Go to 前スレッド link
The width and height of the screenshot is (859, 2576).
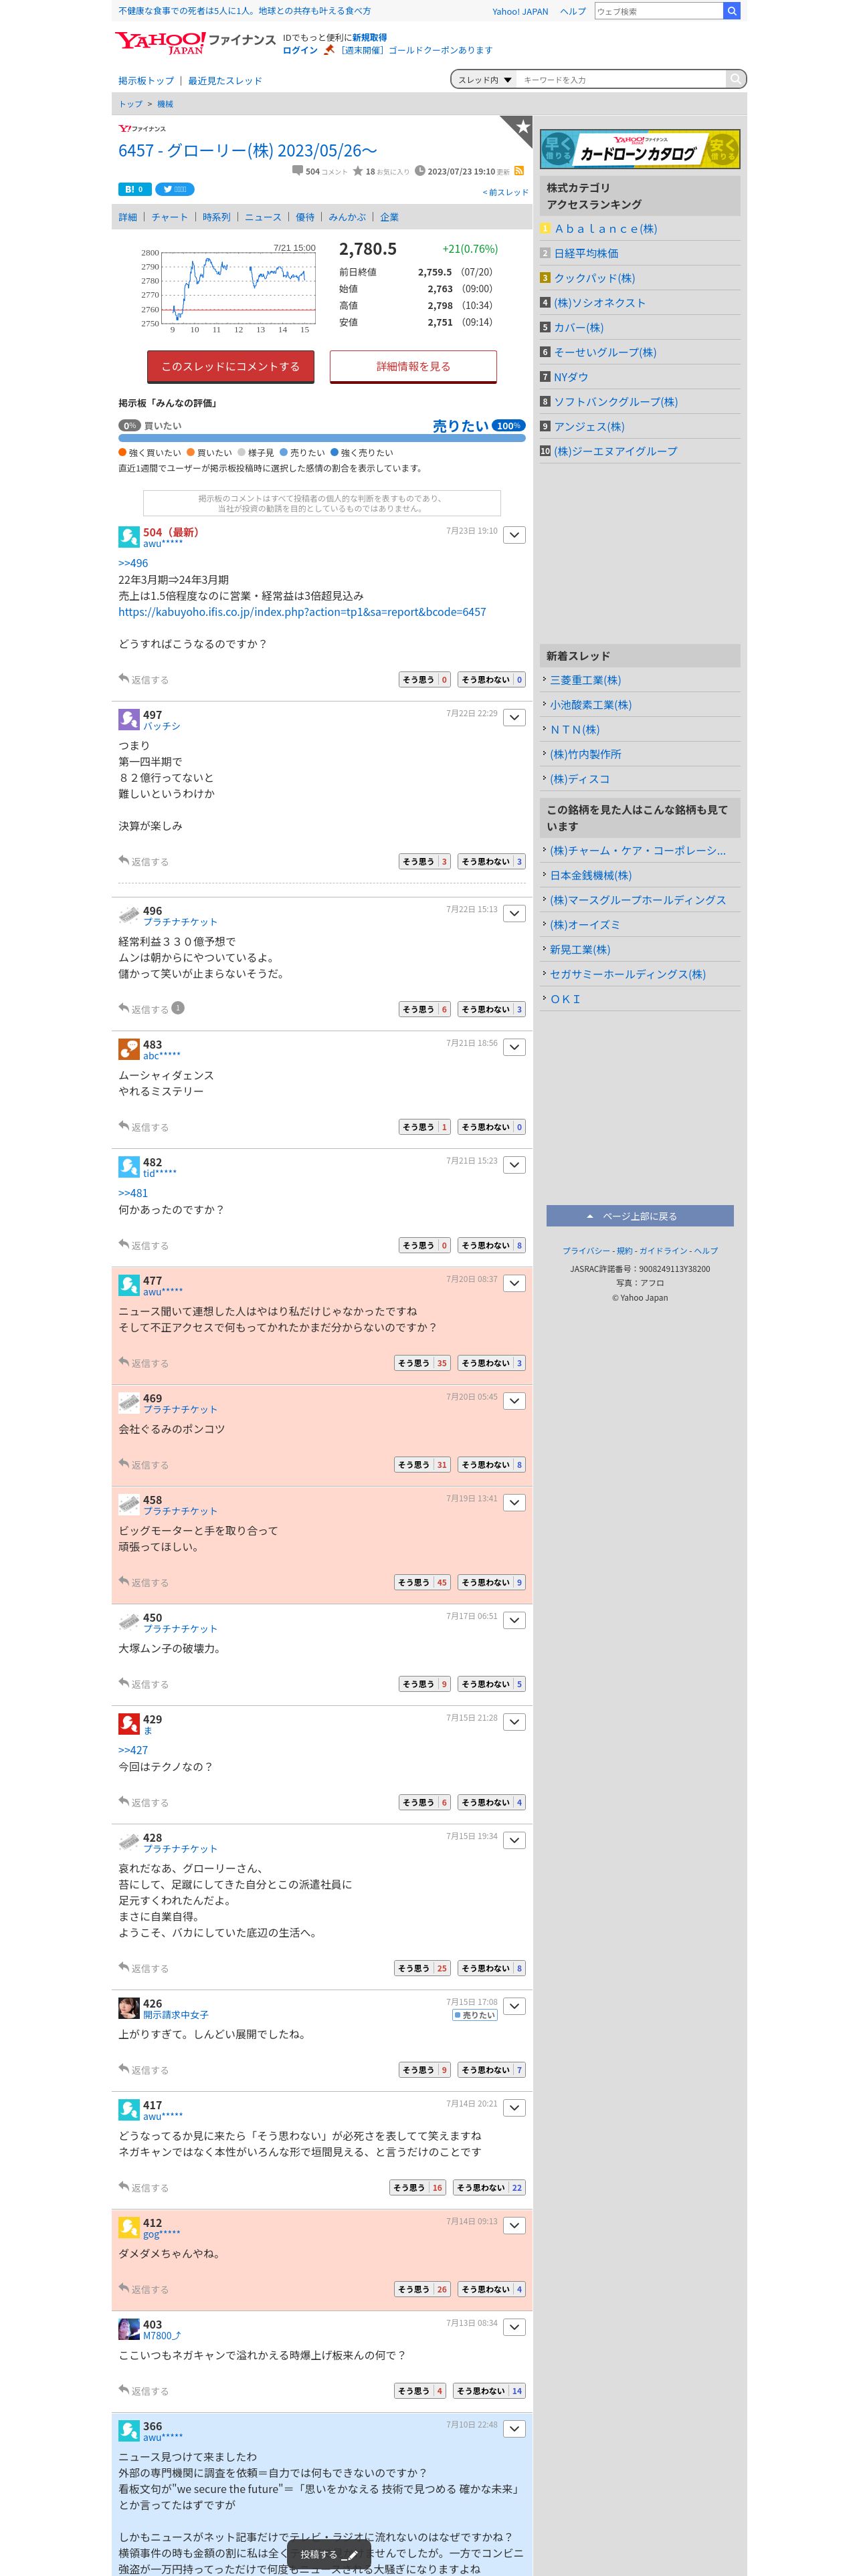coord(505,192)
